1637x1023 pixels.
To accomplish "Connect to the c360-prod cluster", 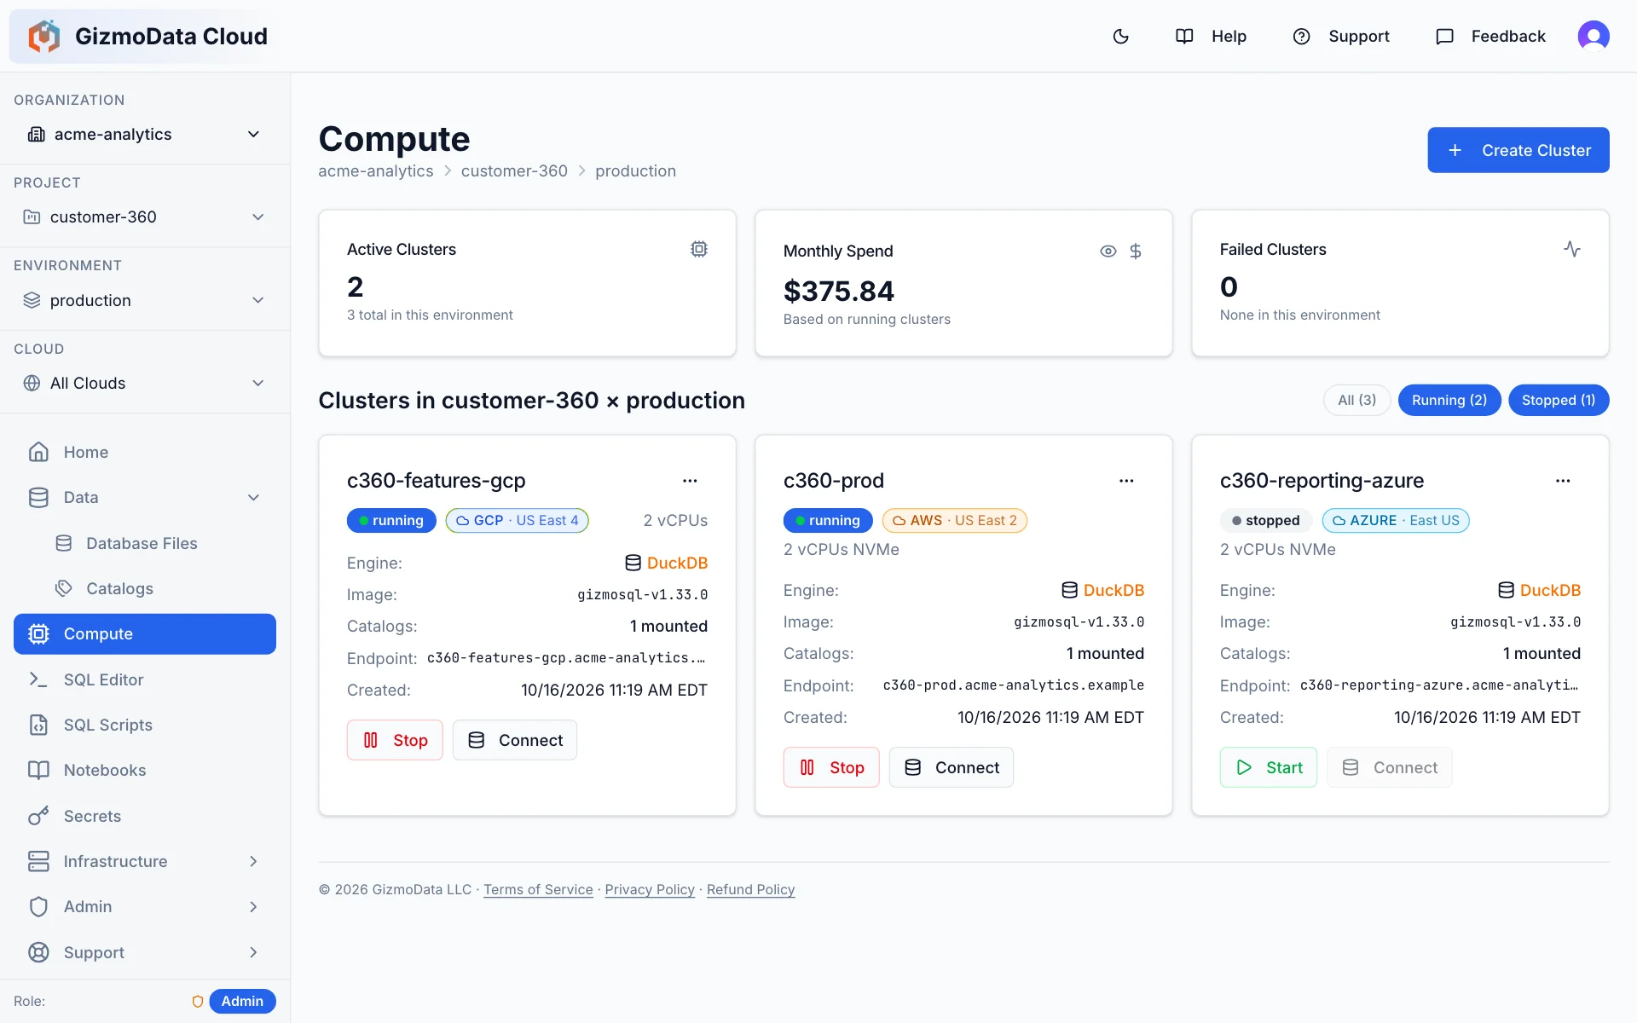I will click(x=952, y=767).
